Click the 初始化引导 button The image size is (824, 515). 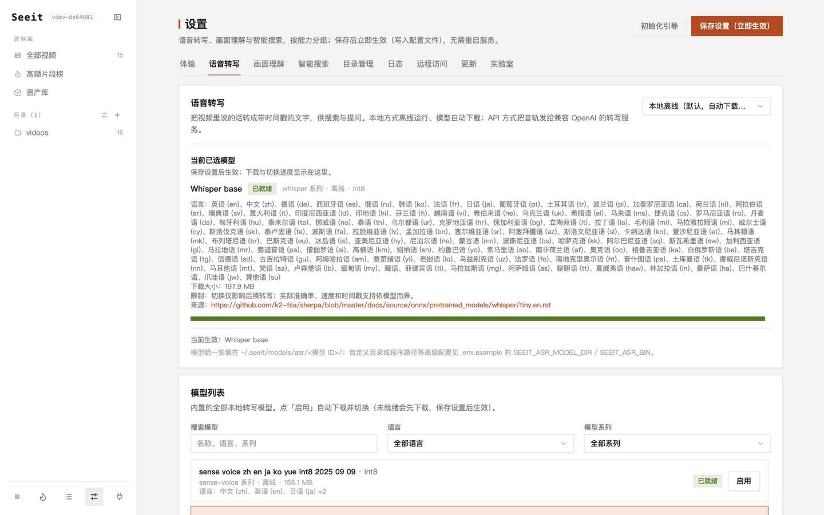(659, 26)
